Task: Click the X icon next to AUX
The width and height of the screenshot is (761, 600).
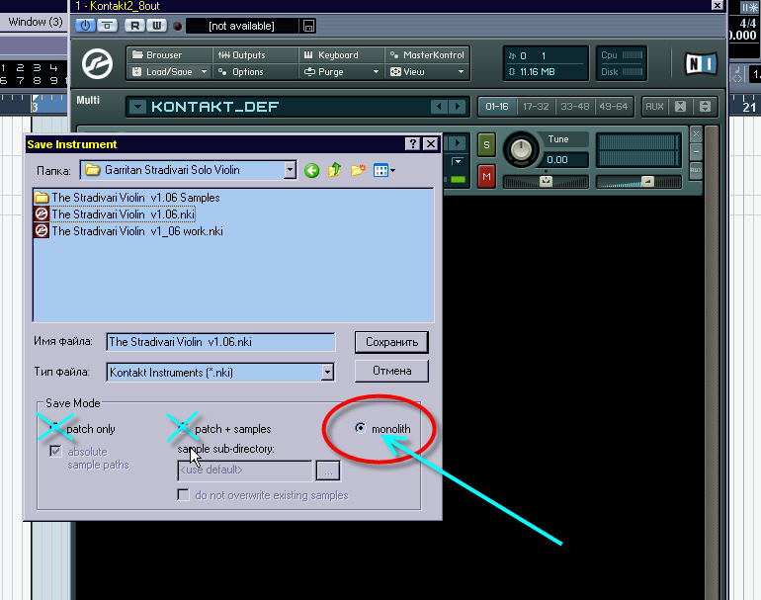Action: (680, 107)
